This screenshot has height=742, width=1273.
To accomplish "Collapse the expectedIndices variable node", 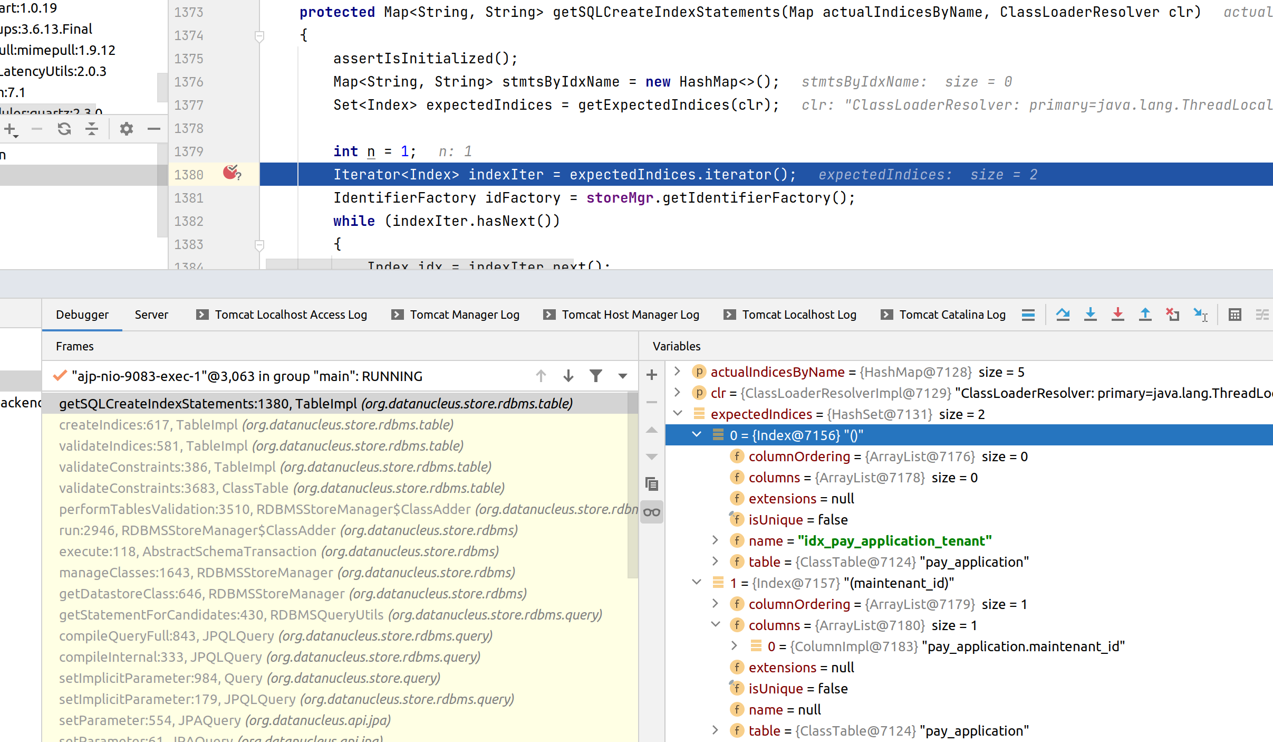I will click(678, 414).
